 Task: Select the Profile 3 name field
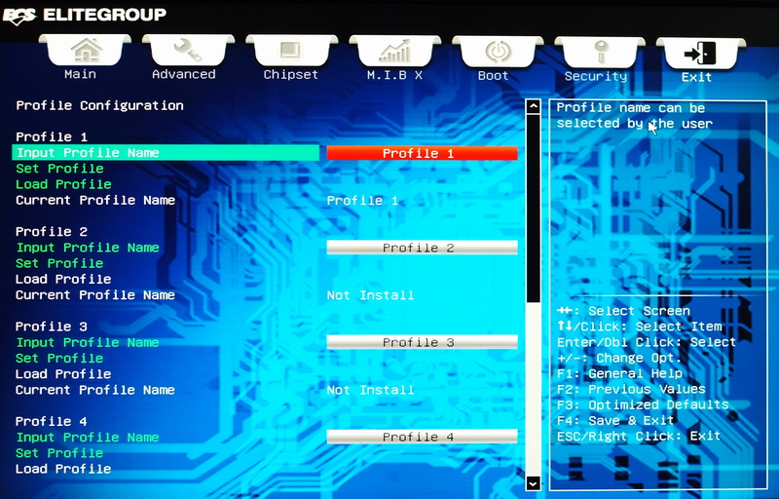(x=422, y=342)
